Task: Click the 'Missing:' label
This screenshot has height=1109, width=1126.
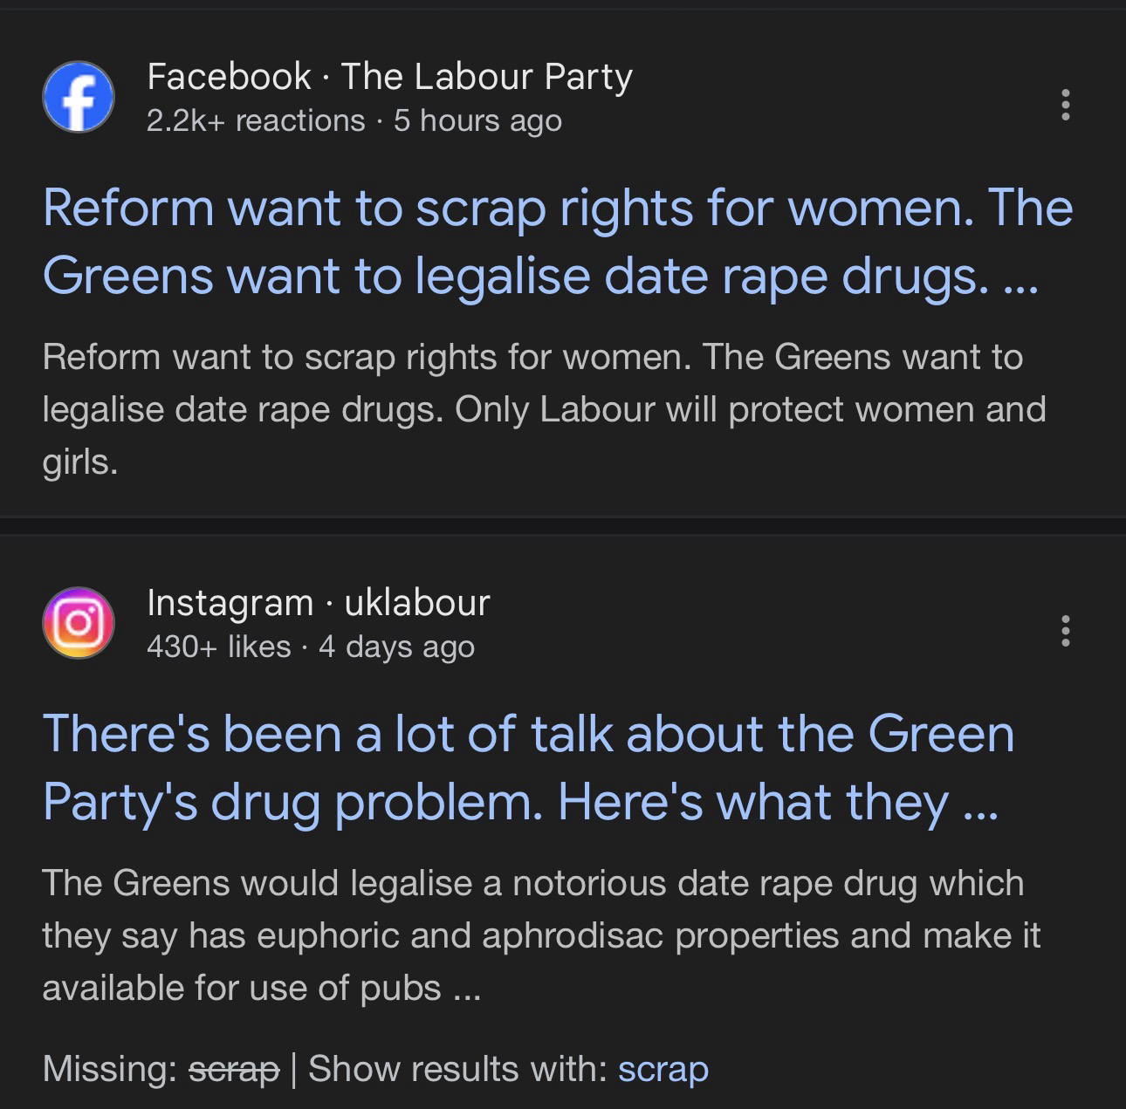Action: (109, 1069)
